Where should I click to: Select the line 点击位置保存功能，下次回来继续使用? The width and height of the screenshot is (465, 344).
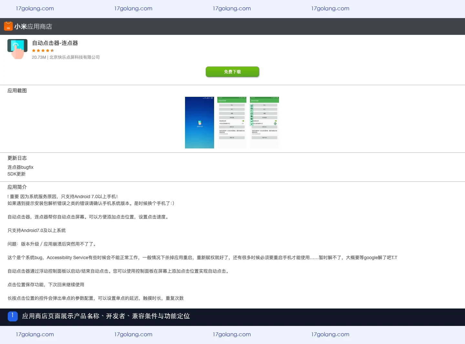(46, 285)
